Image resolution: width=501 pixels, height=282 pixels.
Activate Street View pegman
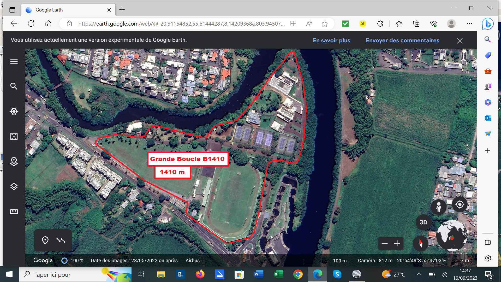click(x=439, y=207)
